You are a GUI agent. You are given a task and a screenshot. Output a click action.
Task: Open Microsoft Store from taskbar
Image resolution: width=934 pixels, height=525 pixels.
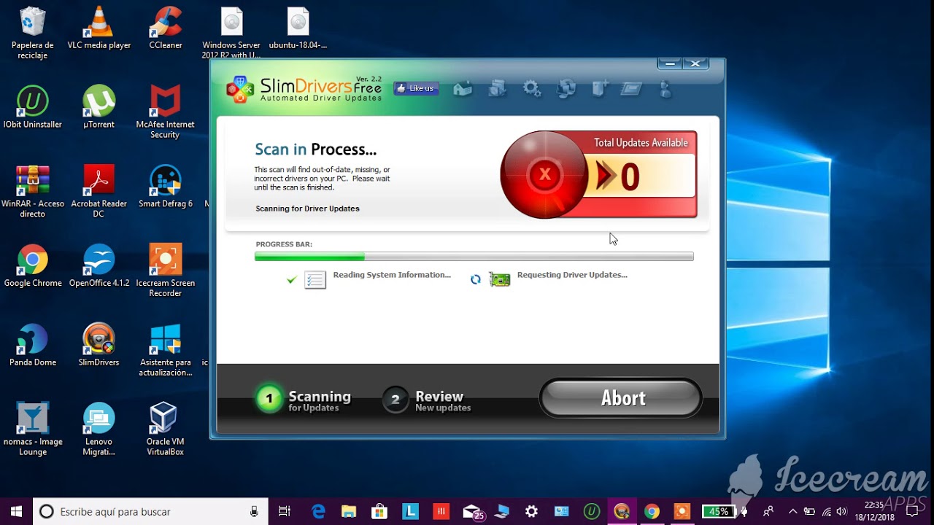tap(380, 511)
